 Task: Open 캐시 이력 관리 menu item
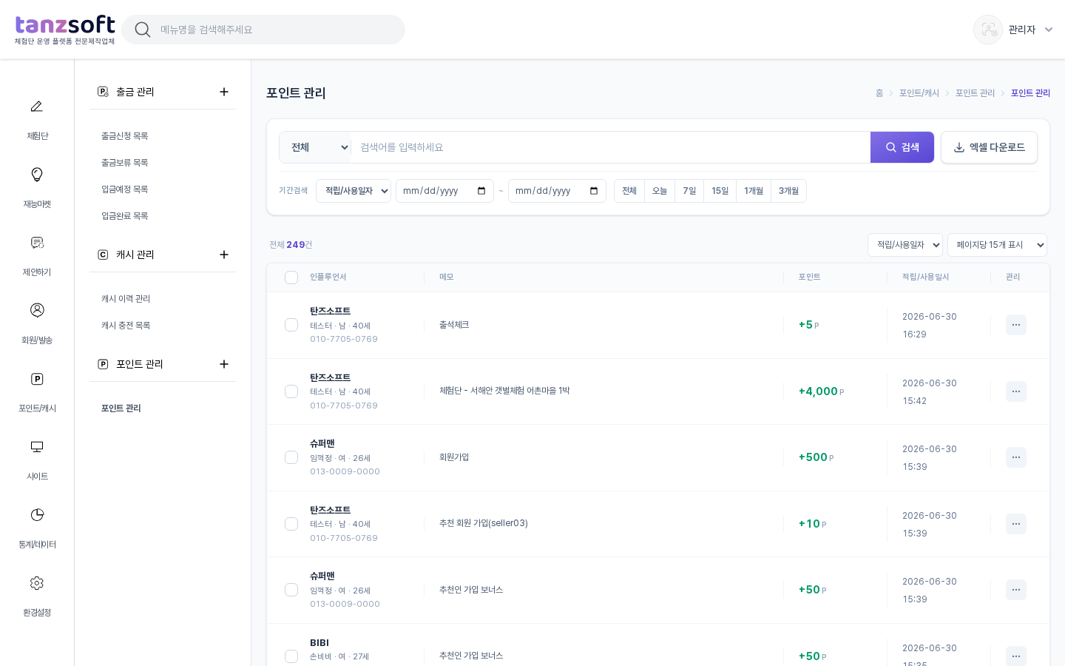pyautogui.click(x=126, y=299)
